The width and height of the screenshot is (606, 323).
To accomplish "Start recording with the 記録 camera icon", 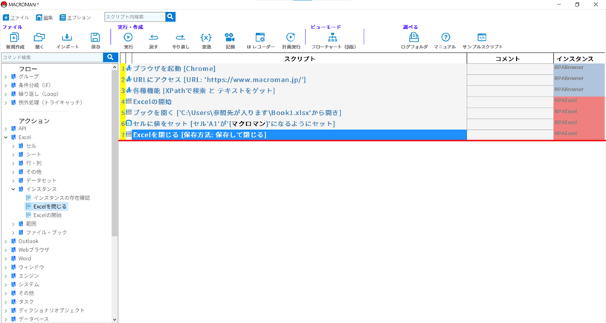I will 230,37.
